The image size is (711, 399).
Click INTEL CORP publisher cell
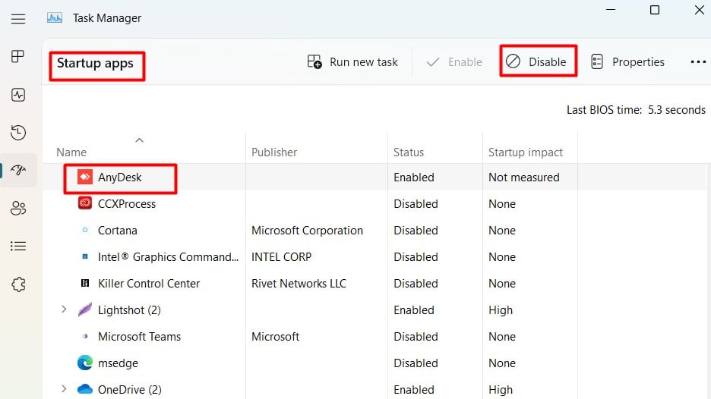[x=281, y=257]
